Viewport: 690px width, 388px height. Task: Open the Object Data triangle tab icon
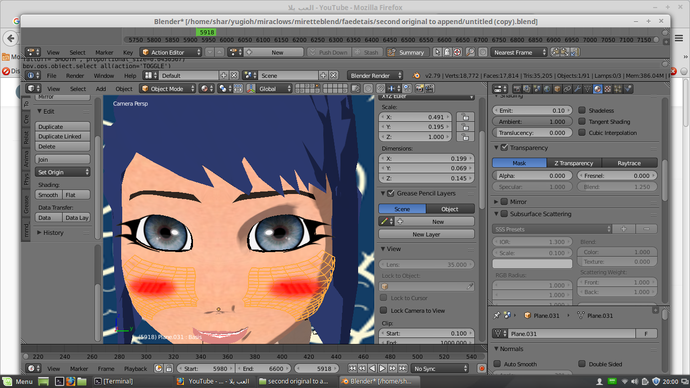[x=587, y=88]
